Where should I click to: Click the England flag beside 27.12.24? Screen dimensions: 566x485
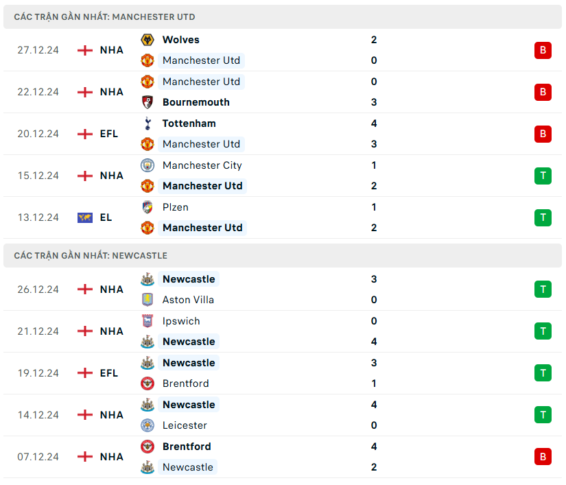click(x=85, y=50)
